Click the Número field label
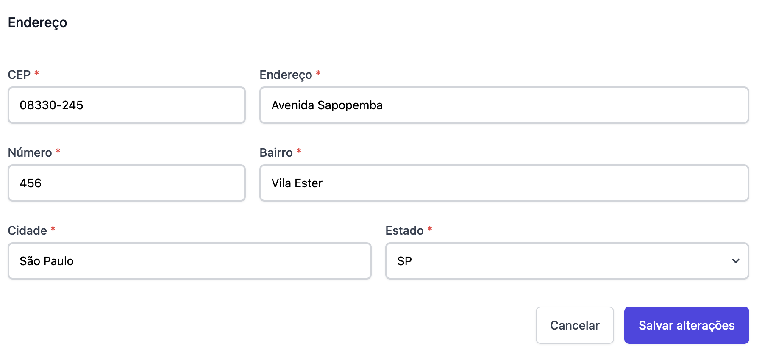Screen dimensions: 762x360 point(30,152)
